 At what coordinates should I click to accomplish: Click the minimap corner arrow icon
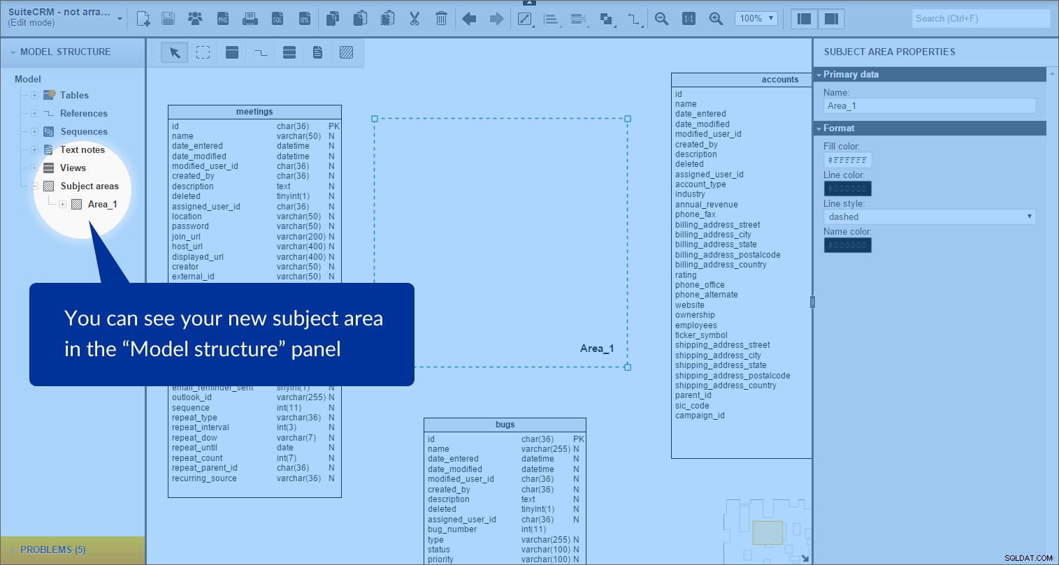pos(805,558)
